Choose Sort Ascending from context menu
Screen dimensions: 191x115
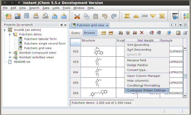[138, 45]
